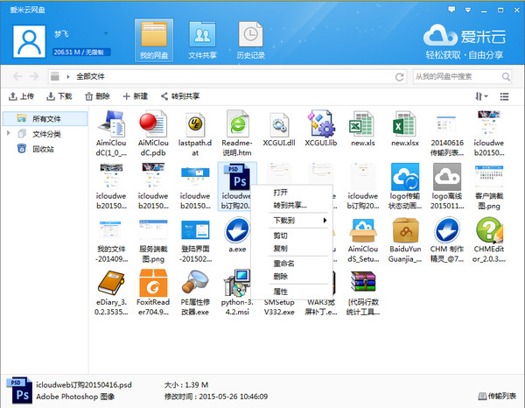This screenshot has height=408, width=525.
Task: Choose 重命名 rename in context menu
Action: [x=283, y=264]
